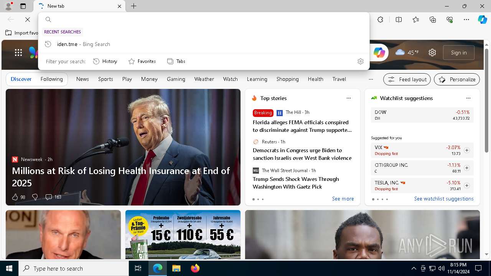Open the apps grid launcher
This screenshot has height=276, width=491.
pos(18,53)
